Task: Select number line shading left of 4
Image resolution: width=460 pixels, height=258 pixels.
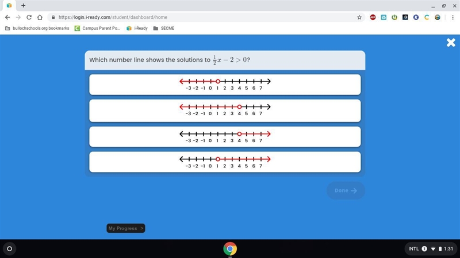Action: 225,111
